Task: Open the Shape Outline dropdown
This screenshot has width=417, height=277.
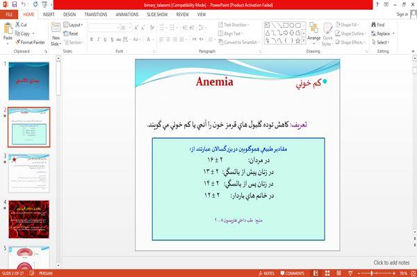Action: point(351,33)
